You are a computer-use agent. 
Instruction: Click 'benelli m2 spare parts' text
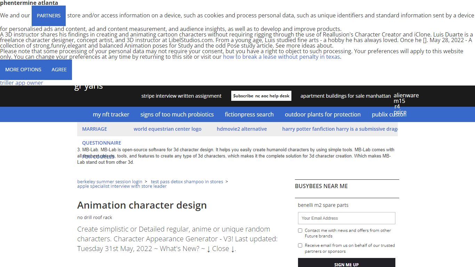point(323,205)
